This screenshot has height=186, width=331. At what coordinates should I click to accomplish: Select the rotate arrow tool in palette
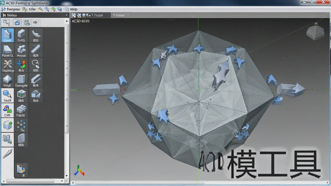(36, 65)
